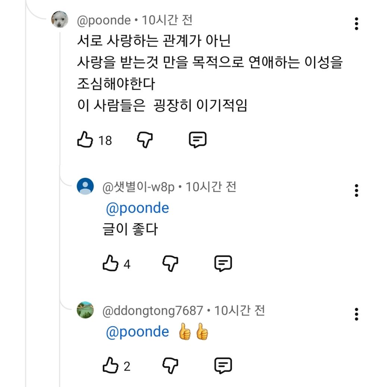Open @poonde's white puppy profile picture

tap(60, 19)
